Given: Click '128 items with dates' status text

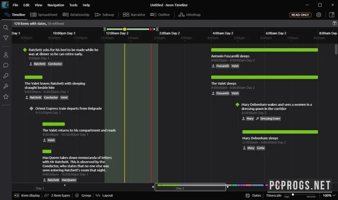Looking at the screenshot, I should [30, 24].
